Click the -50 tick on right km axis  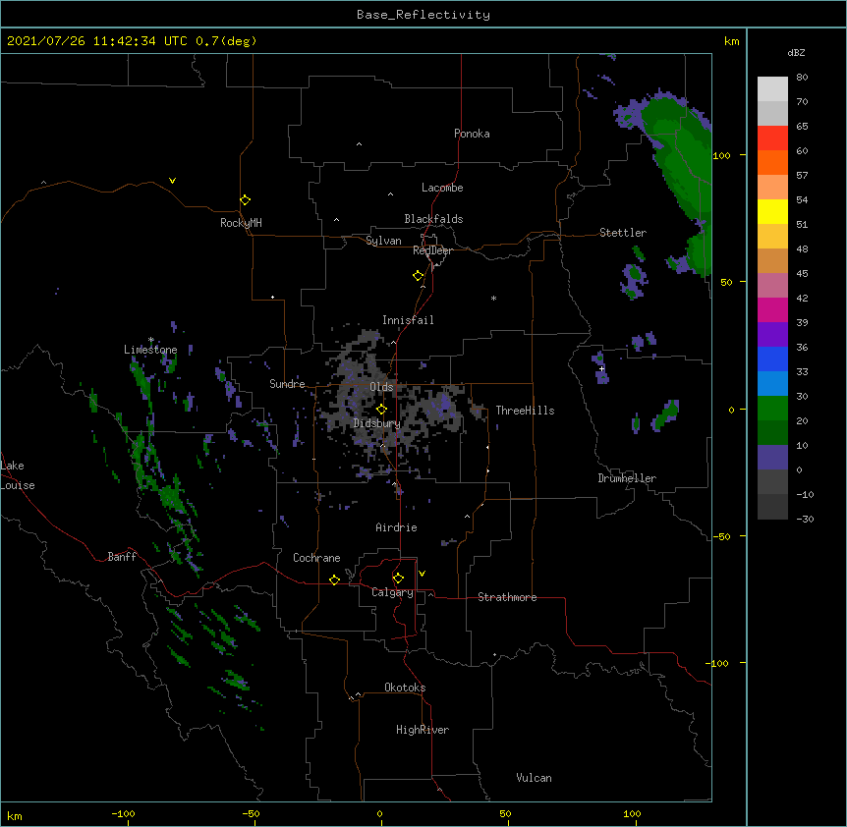coord(721,536)
